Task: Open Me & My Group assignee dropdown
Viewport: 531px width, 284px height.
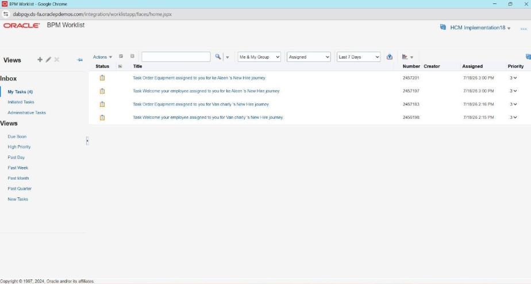Action: click(x=259, y=57)
